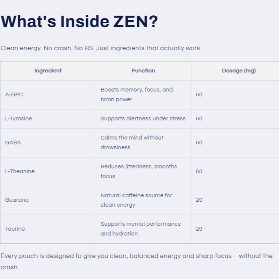Click the Guarana ingredient cell
The width and height of the screenshot is (279, 279).
pyautogui.click(x=17, y=200)
